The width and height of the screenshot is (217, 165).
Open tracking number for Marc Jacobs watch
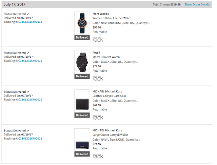click(30, 22)
